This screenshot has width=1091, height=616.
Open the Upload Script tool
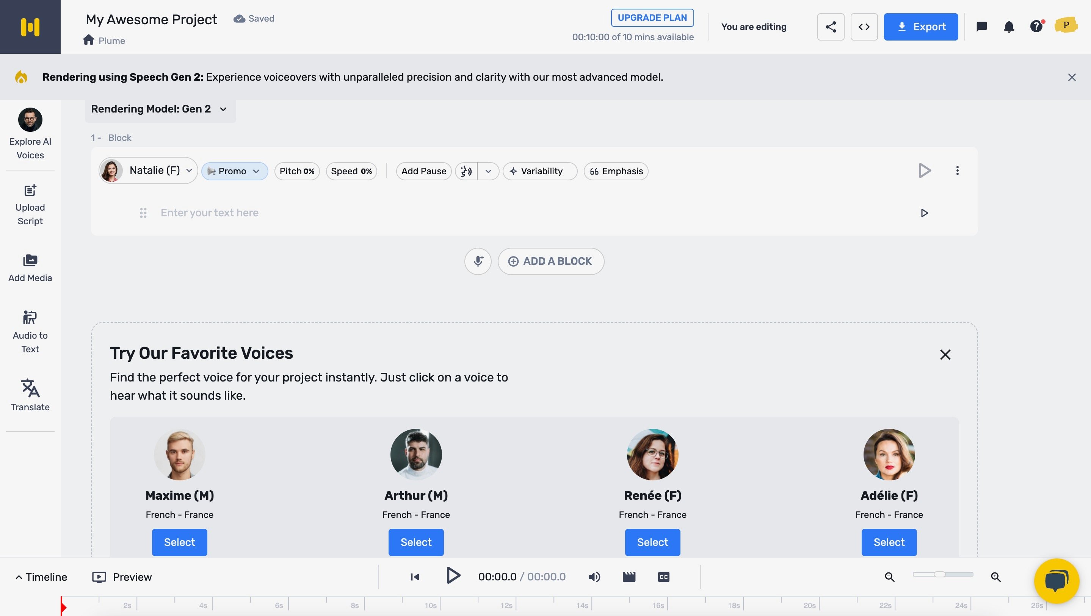coord(30,205)
